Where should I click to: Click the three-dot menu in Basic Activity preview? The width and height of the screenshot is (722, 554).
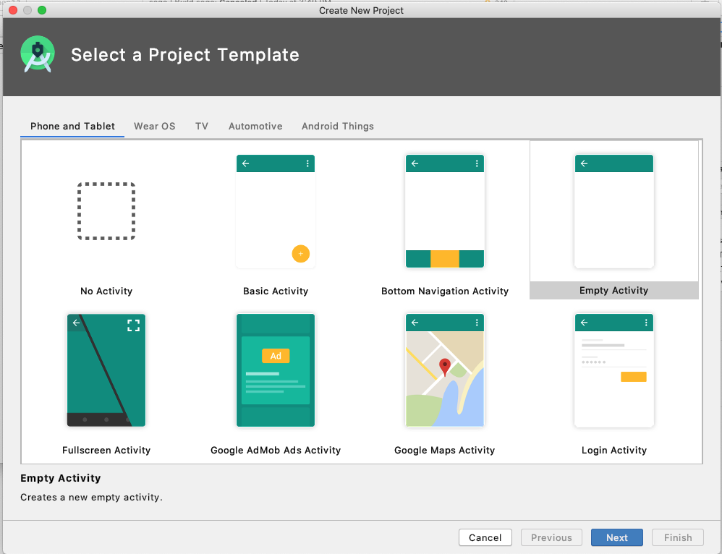[307, 163]
